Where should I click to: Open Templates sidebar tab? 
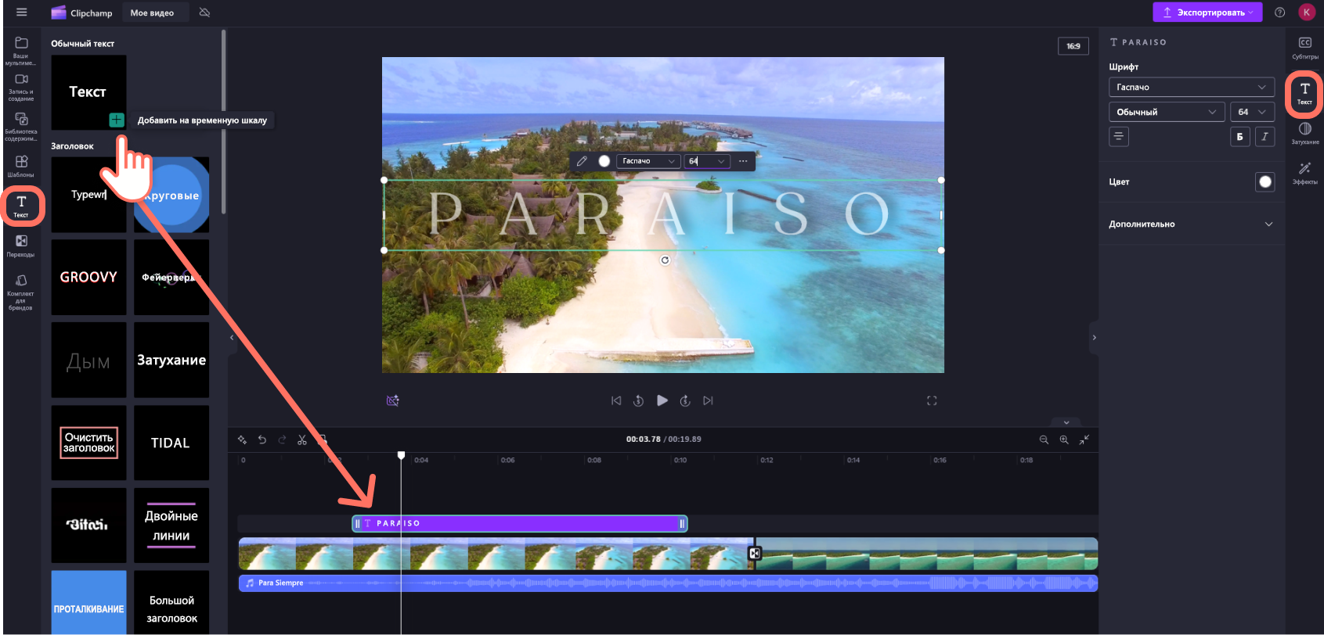click(21, 166)
